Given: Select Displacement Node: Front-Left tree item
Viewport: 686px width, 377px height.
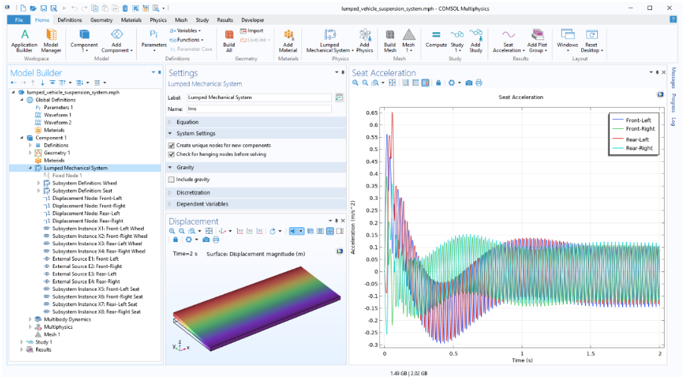Looking at the screenshot, I should pyautogui.click(x=87, y=199).
